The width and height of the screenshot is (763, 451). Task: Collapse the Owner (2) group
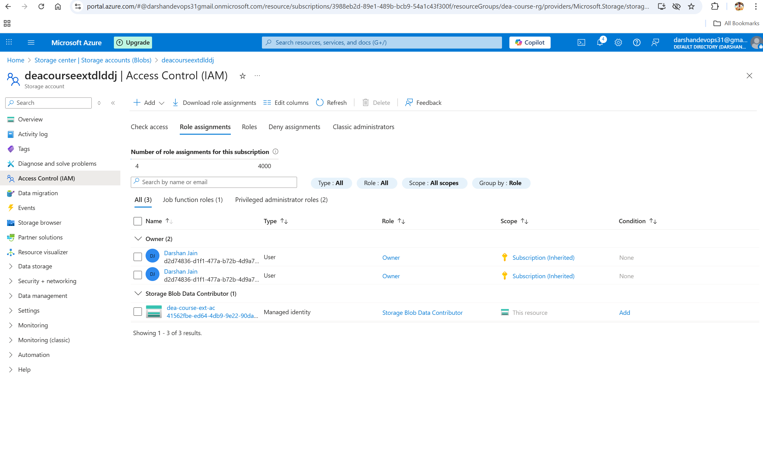[138, 239]
